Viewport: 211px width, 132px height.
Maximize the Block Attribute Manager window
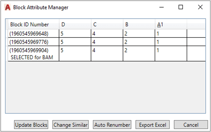point(181,7)
